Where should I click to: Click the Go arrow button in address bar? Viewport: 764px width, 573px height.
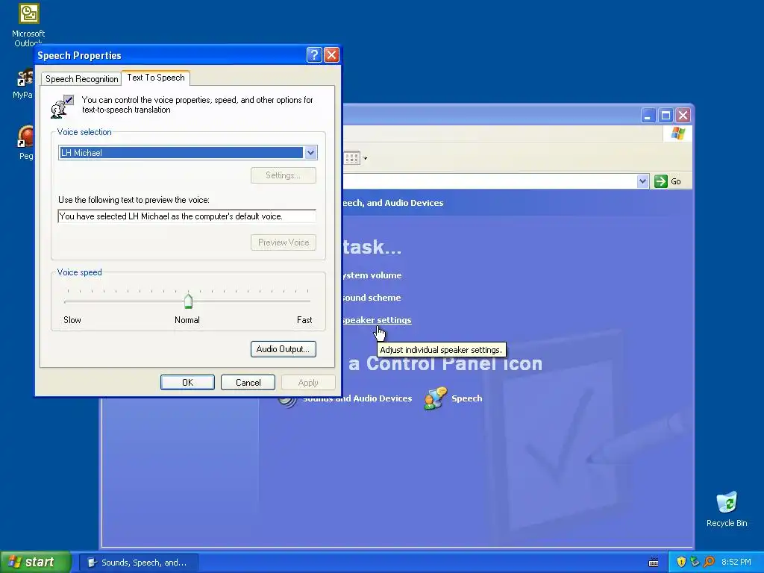point(661,181)
